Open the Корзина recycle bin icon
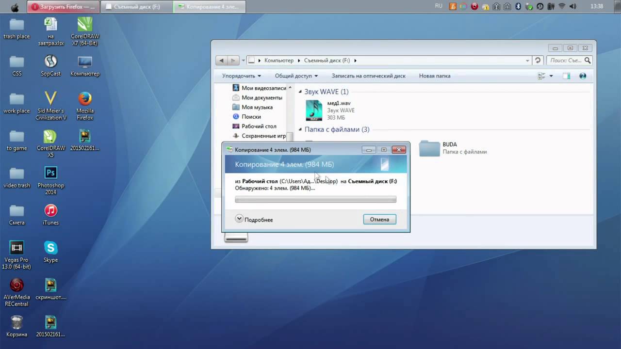The width and height of the screenshot is (621, 349). click(x=16, y=326)
